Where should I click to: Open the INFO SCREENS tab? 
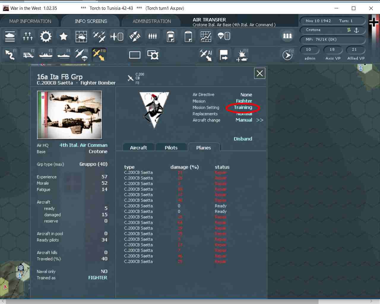point(91,21)
